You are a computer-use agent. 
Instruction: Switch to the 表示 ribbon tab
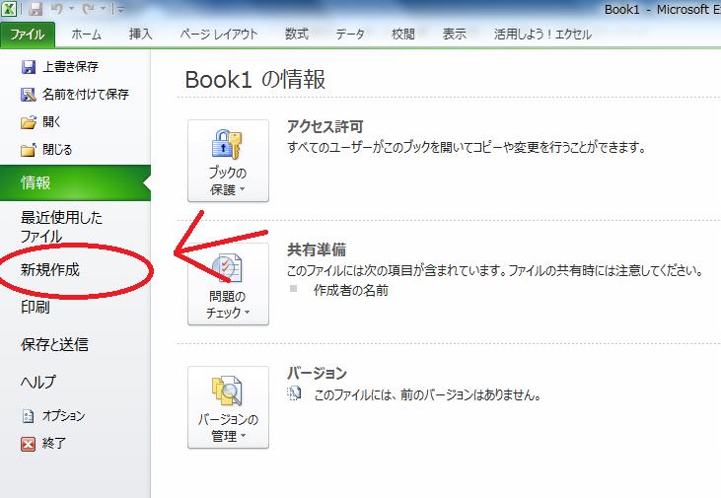pos(455,35)
